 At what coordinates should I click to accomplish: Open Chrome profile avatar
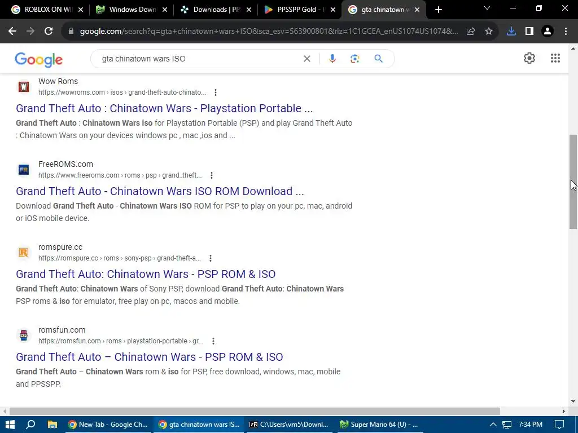pyautogui.click(x=548, y=32)
